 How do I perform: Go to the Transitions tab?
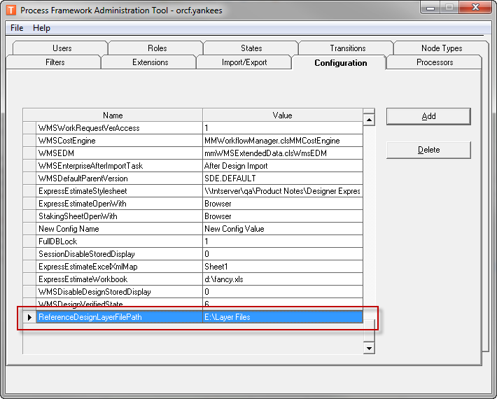click(x=347, y=48)
